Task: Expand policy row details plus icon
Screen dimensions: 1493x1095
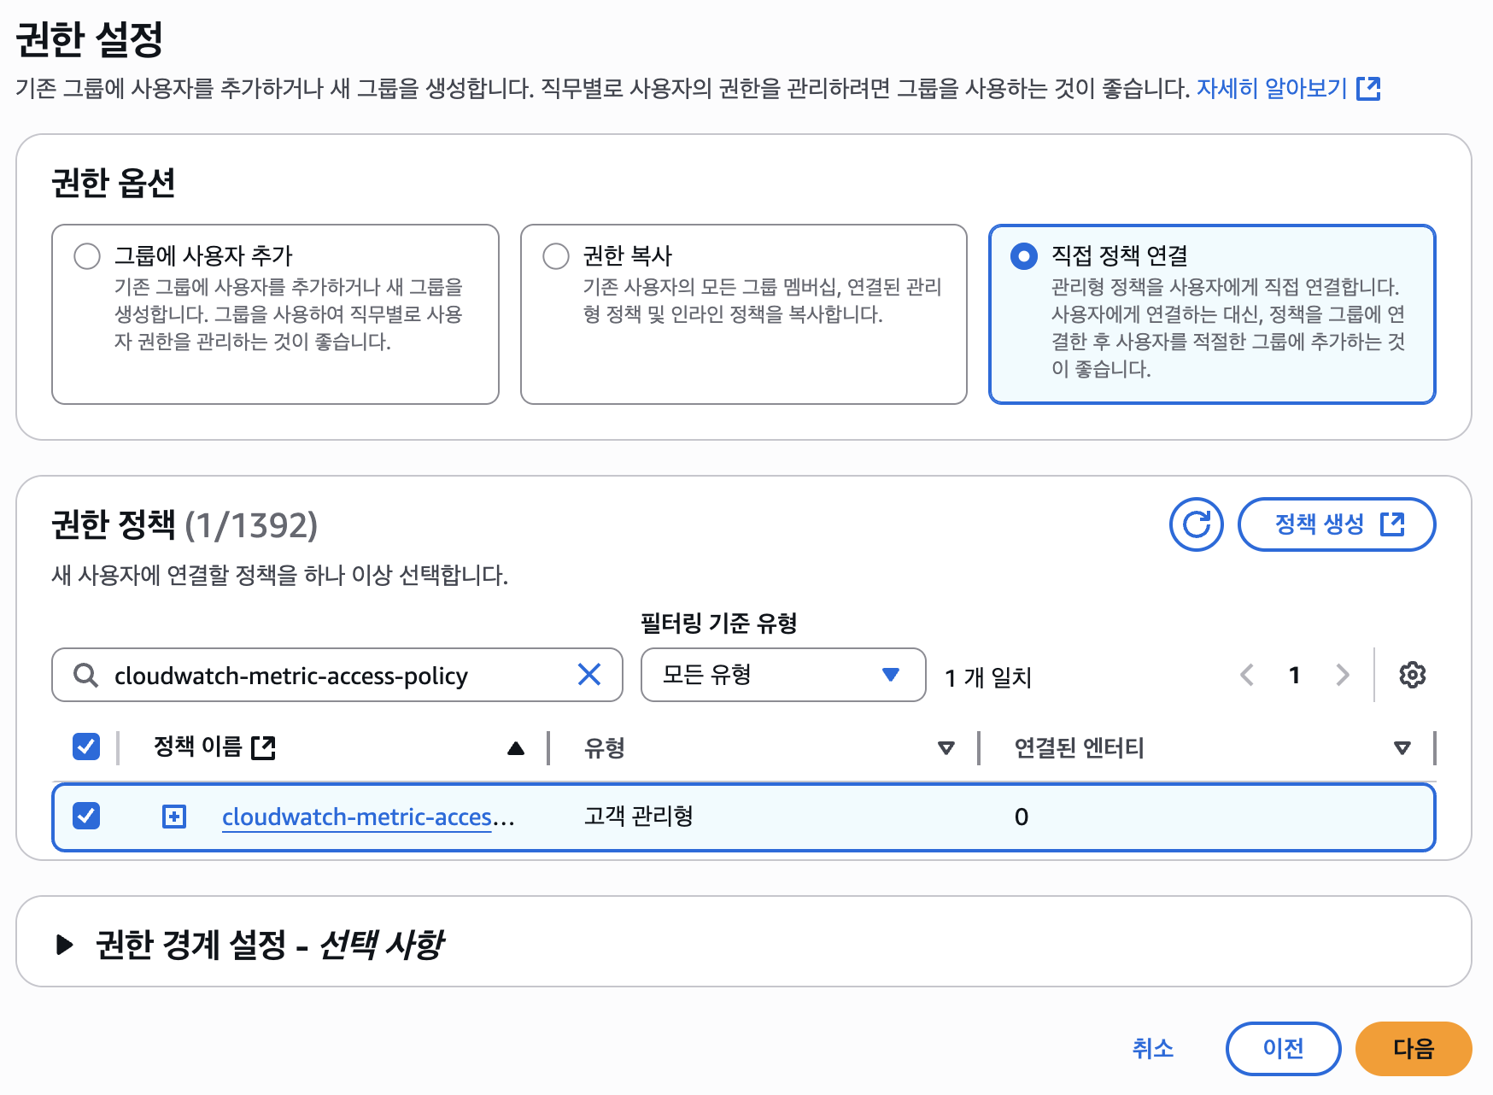Action: [x=174, y=817]
